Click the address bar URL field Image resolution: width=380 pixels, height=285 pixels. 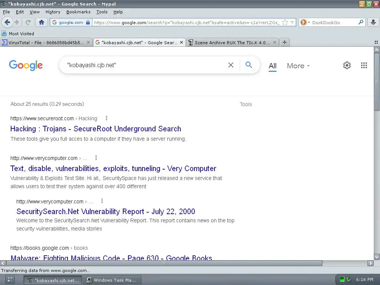click(x=187, y=22)
